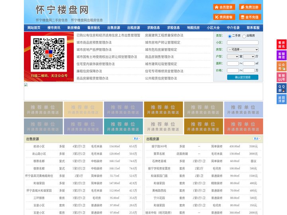Open 龙山路小区 sale listing
Image resolution: width=287 pixels, height=215 pixels.
(x=39, y=154)
